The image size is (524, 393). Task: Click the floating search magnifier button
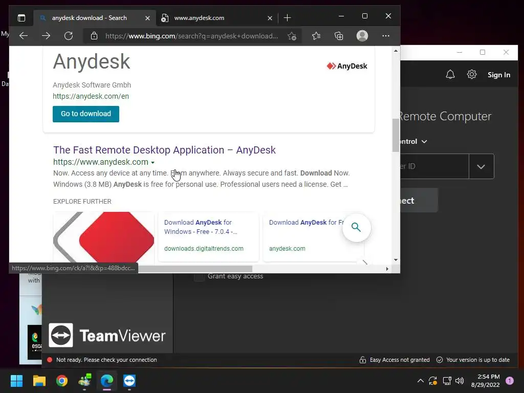tap(356, 228)
